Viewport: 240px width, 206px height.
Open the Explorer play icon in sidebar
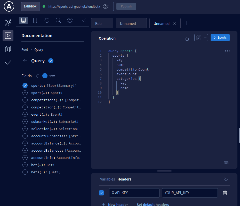coord(8,36)
